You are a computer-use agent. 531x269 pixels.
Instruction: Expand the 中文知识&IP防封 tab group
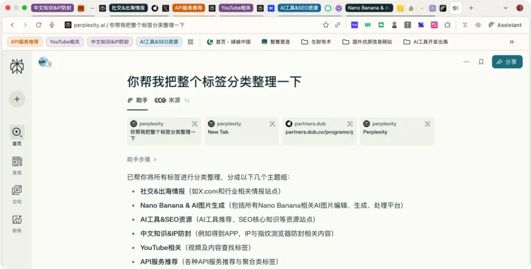pos(52,8)
